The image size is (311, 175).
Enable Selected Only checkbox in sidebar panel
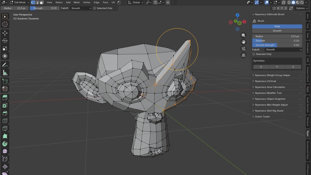click(254, 54)
